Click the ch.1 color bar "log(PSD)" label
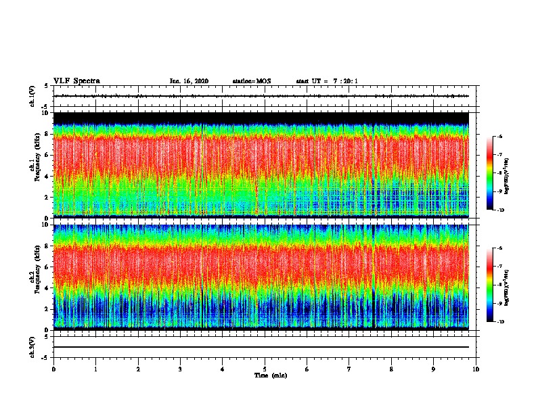The image size is (536, 414). 507,176
